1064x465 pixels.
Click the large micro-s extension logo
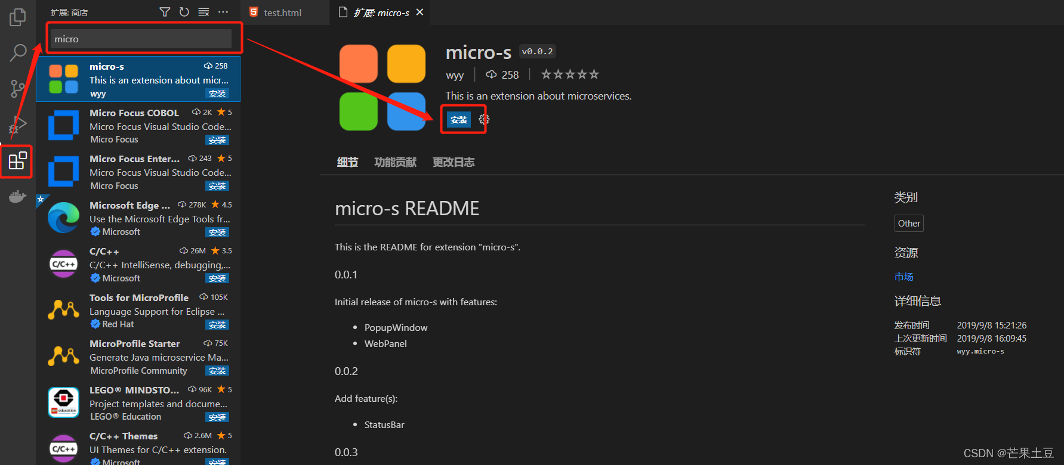tap(383, 88)
